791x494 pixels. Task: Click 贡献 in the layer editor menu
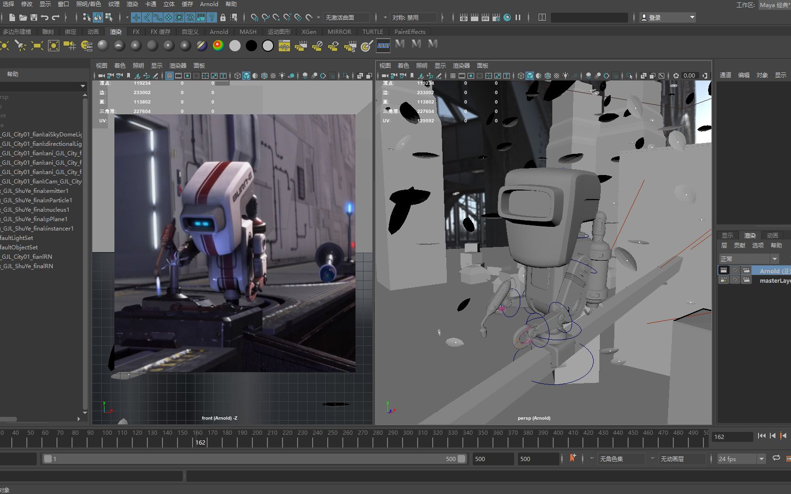[x=740, y=245]
